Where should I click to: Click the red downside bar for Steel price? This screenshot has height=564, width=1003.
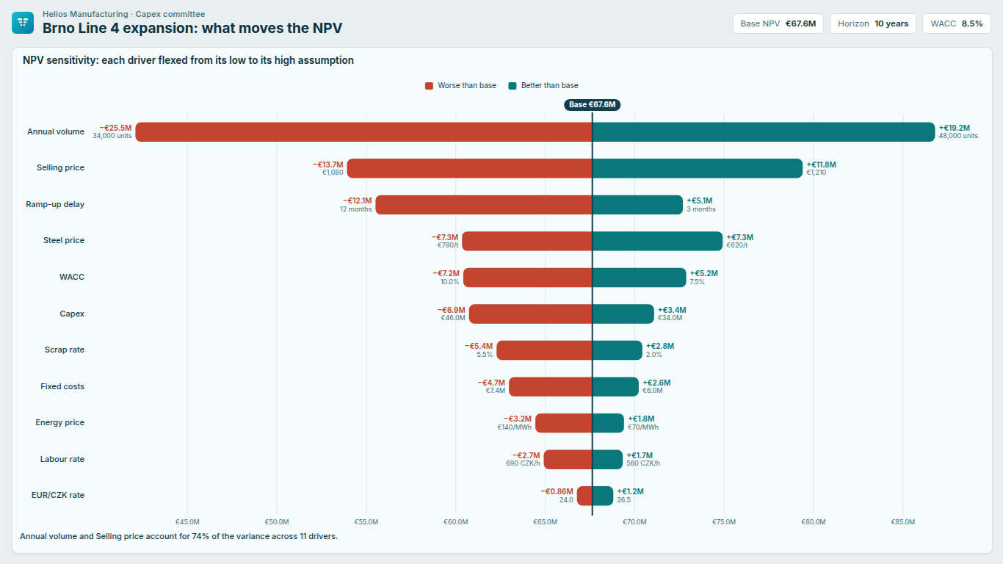[x=526, y=241]
